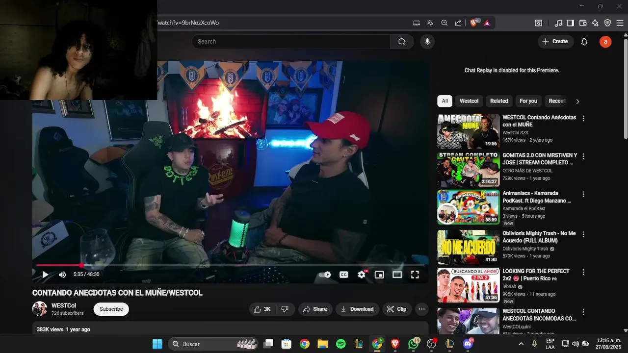Open Animaniacs Kamarada PodKast title link

point(537,197)
